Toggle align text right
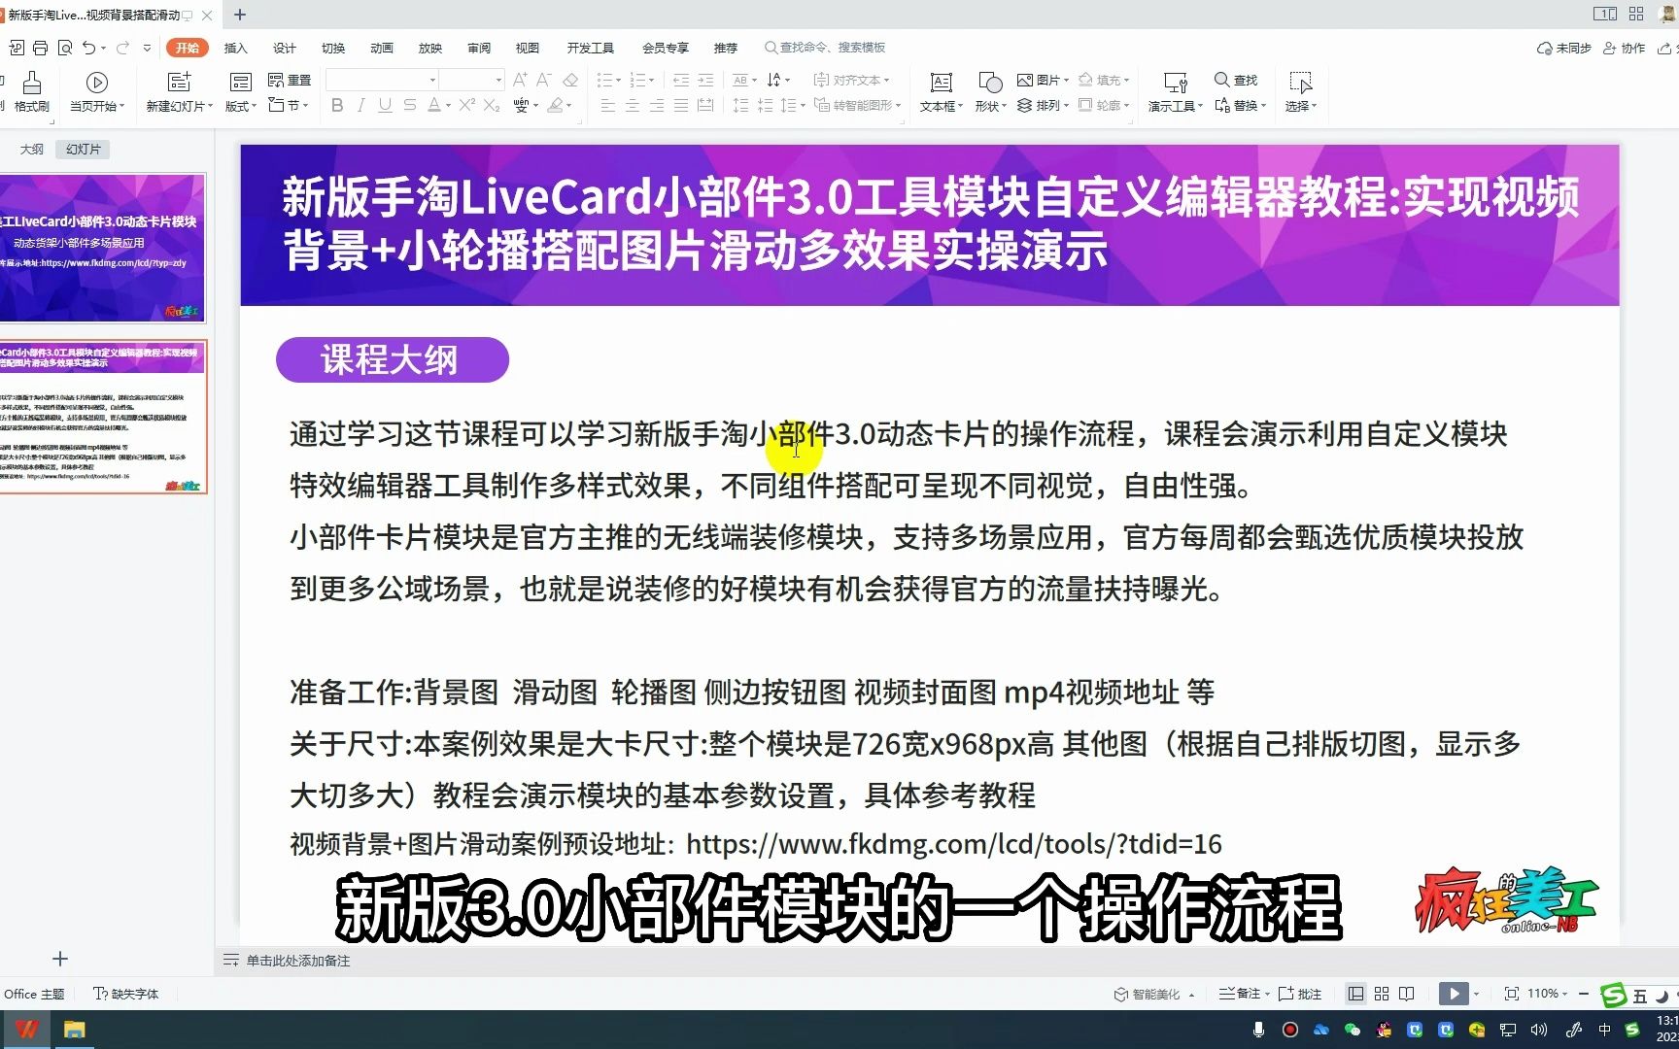The height and width of the screenshot is (1049, 1679). (657, 105)
